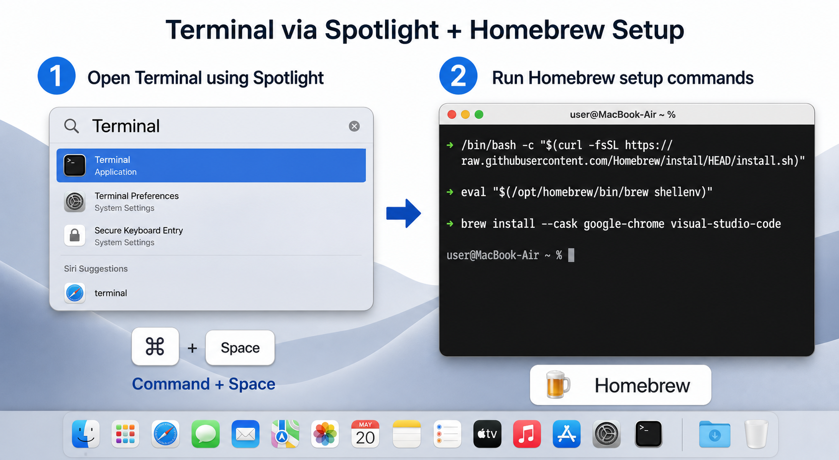Open Launchpad in the Dock

[x=125, y=434]
